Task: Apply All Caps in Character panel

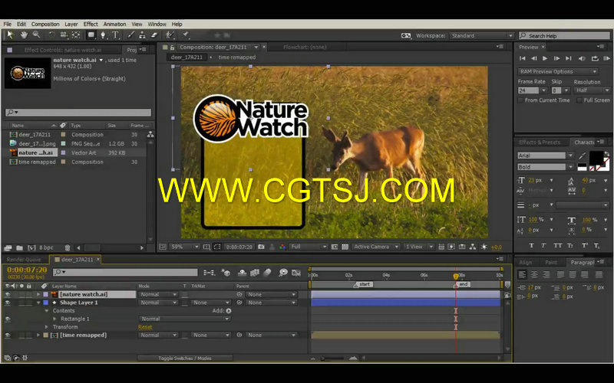Action: coord(558,245)
